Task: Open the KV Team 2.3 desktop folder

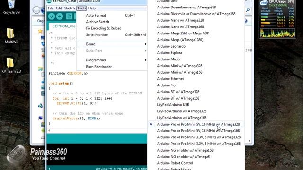Action: tap(11, 65)
